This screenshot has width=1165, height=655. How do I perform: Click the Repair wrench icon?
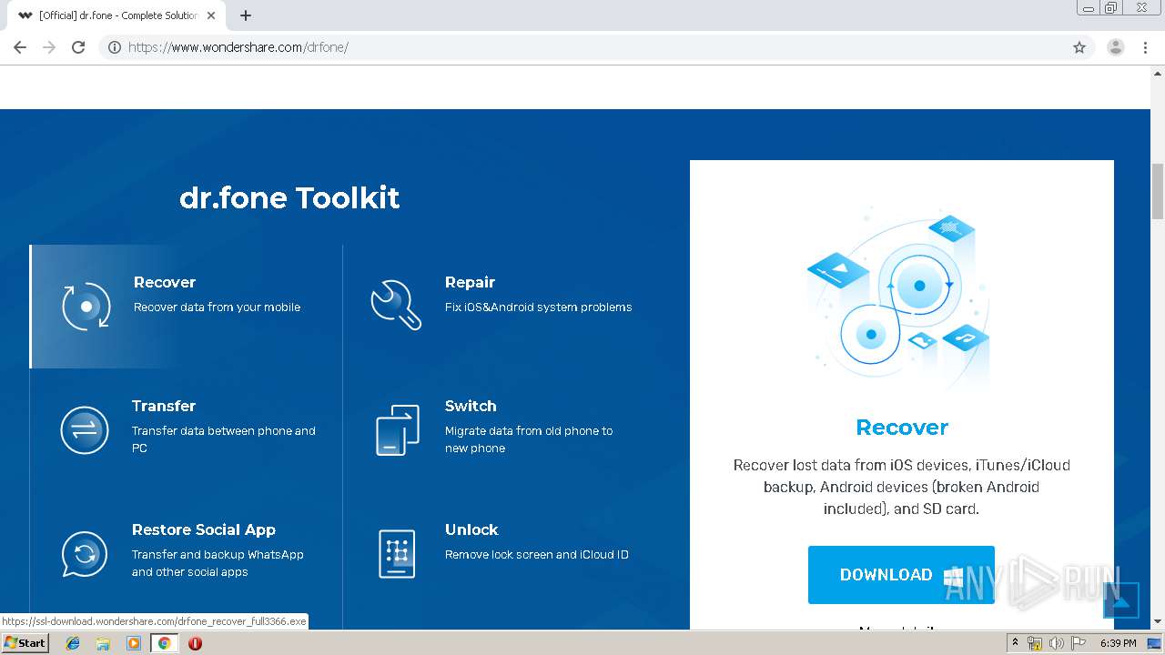click(396, 305)
